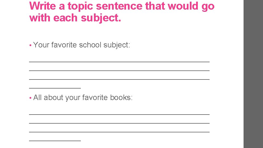The image size is (263, 148).
Task: Click the third blank line under school subject
Action: 119,79
